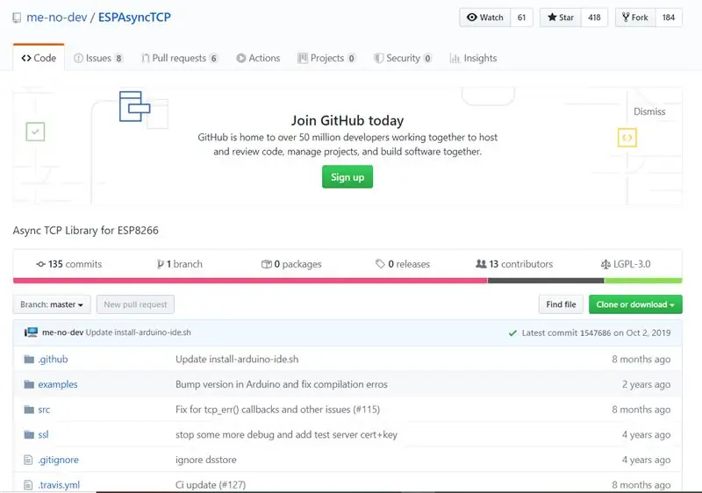Click the Projects board icon
This screenshot has height=493, width=702.
[x=303, y=58]
